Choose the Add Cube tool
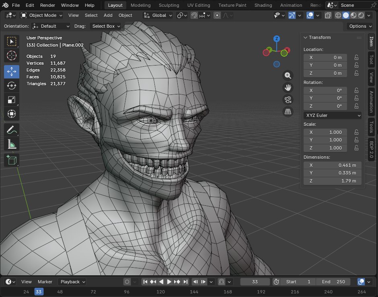This screenshot has width=378, height=297. (12, 160)
